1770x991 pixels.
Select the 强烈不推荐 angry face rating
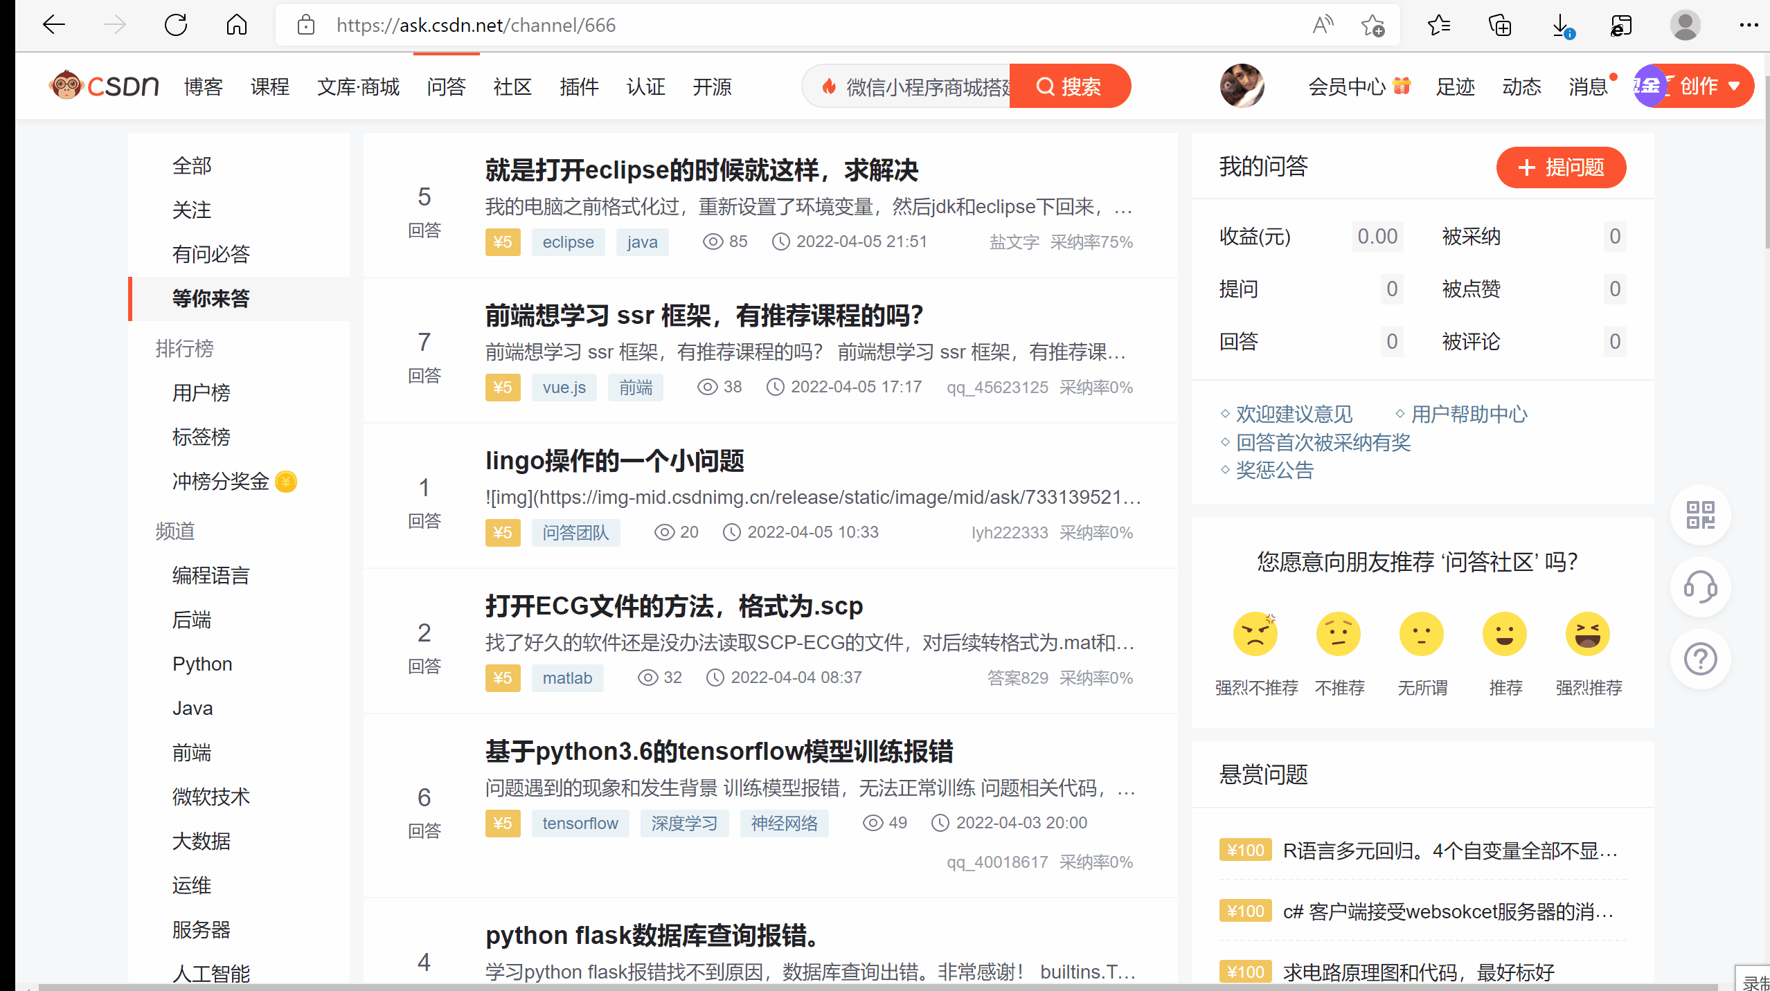tap(1255, 634)
